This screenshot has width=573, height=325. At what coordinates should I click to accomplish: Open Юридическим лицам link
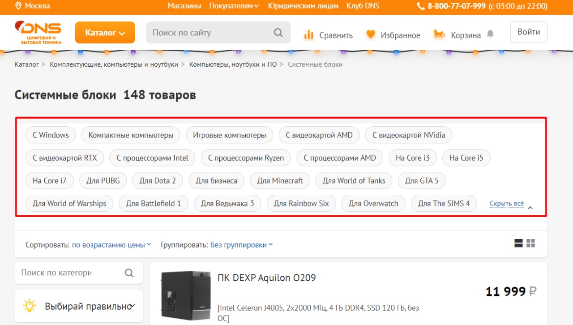point(303,6)
